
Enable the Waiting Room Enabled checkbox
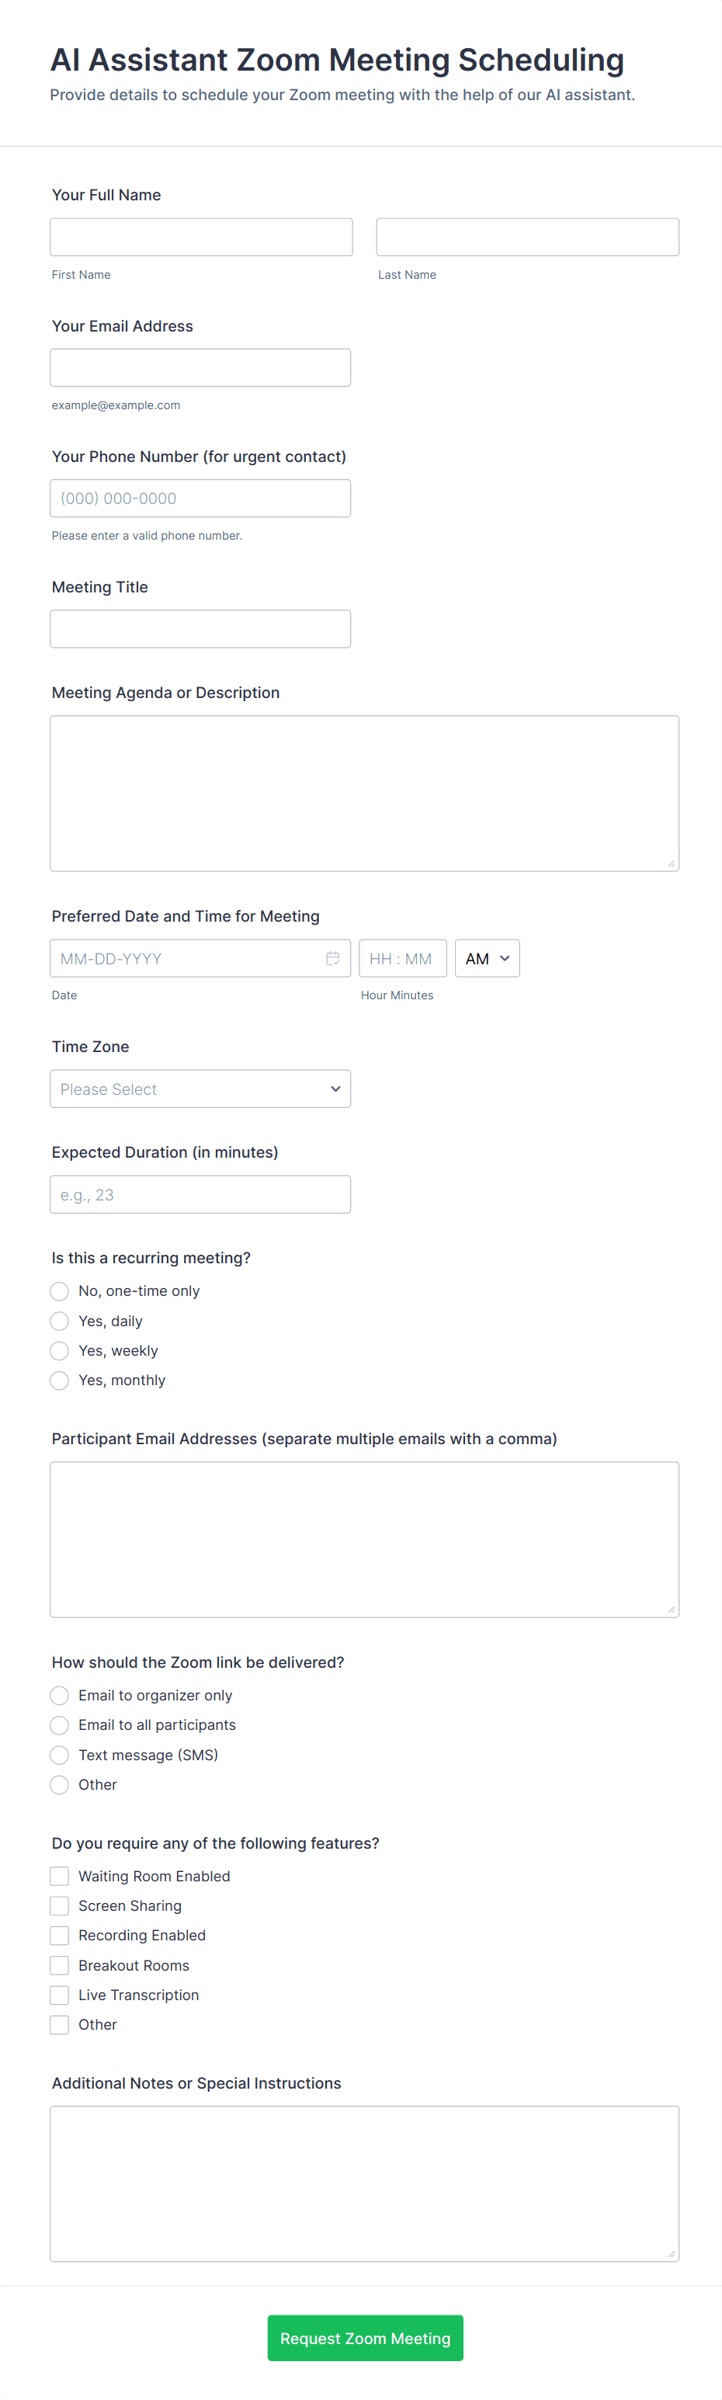click(60, 1875)
